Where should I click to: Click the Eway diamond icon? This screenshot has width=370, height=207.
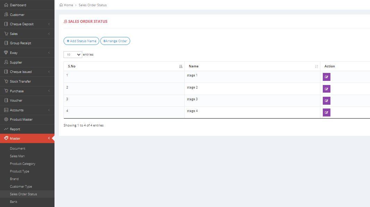point(6,53)
